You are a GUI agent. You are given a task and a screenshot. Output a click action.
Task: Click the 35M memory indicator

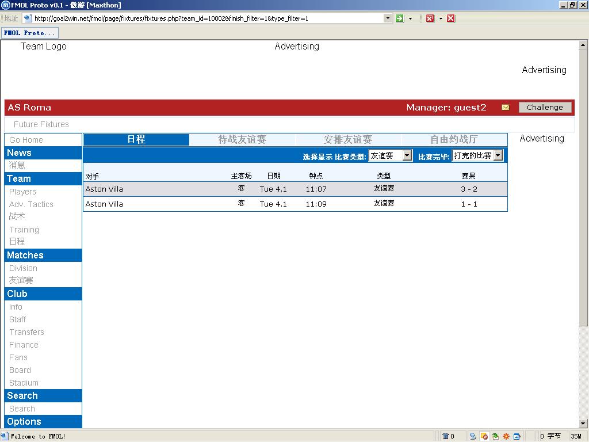pos(576,436)
